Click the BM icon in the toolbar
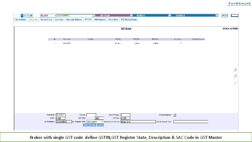Screen dimensions: 252x142 tap(223, 16)
